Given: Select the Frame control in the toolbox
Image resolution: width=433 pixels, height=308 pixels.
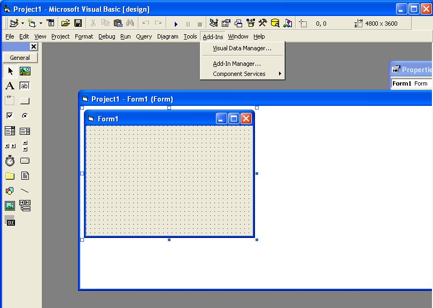Looking at the screenshot, I should 10,101.
